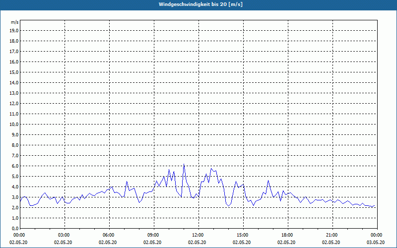Image resolution: width=397 pixels, height=248 pixels.
Task: Click the "12,0" y-axis label
Action: [14, 104]
